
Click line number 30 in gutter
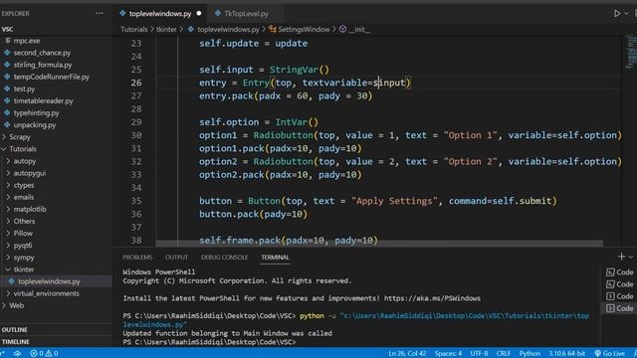tap(136, 135)
